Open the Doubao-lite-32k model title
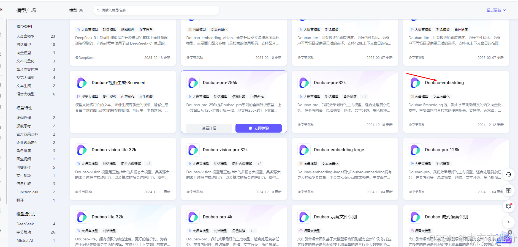This screenshot has height=247, width=518. (x=107, y=217)
